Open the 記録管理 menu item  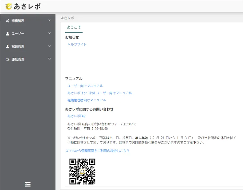point(28,46)
